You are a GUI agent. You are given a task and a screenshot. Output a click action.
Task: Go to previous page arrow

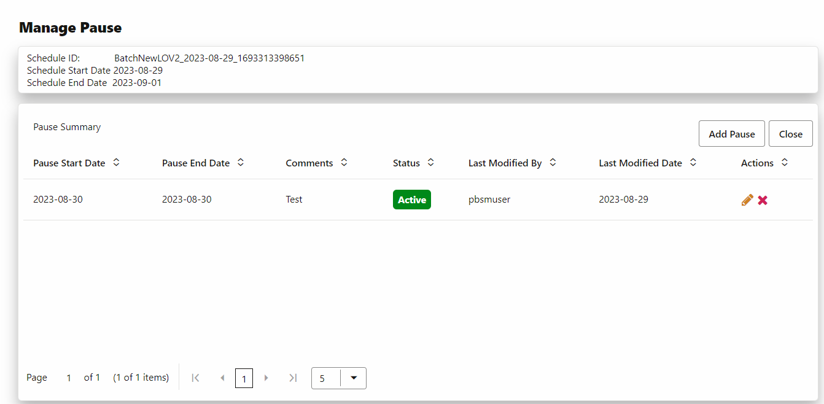222,378
